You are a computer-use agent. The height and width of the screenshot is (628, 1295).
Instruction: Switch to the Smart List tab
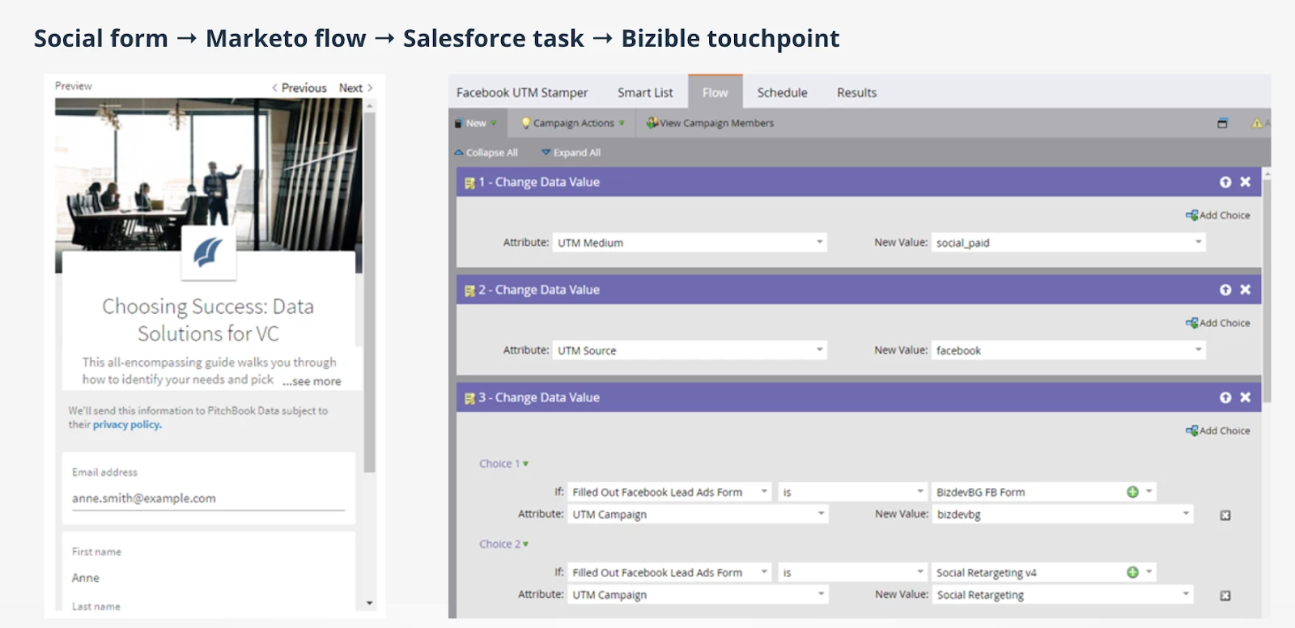point(645,93)
